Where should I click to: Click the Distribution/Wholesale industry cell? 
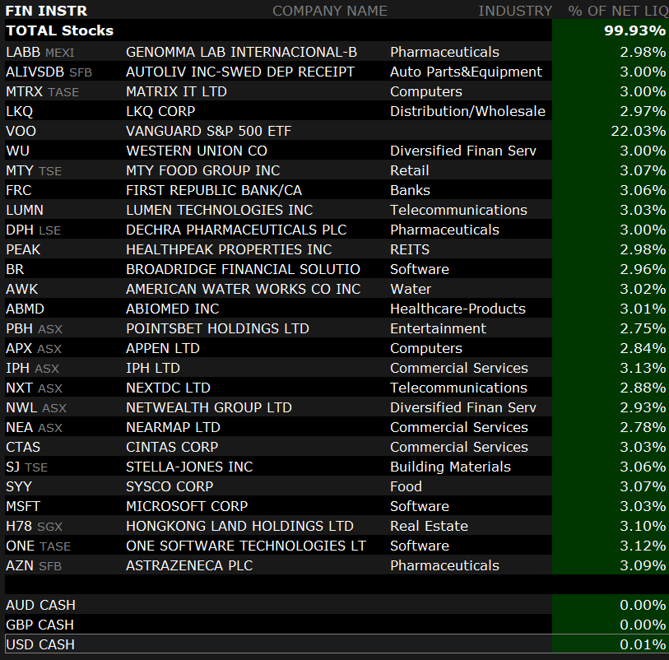(467, 111)
